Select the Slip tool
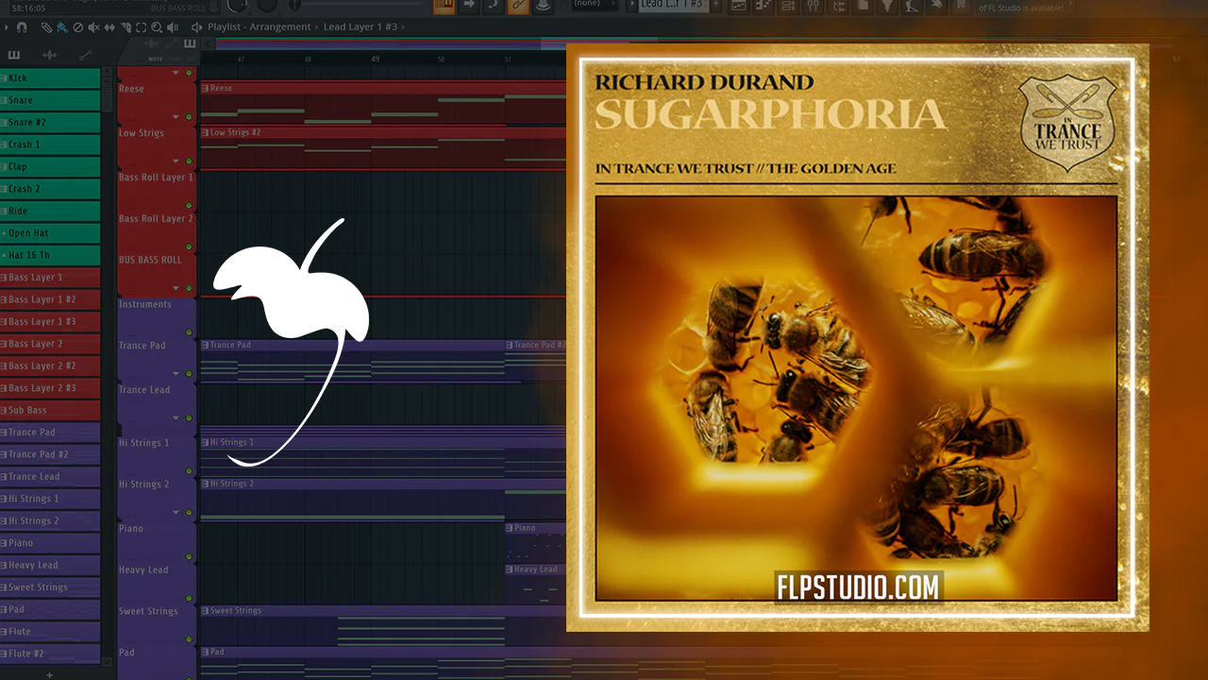 (x=109, y=27)
